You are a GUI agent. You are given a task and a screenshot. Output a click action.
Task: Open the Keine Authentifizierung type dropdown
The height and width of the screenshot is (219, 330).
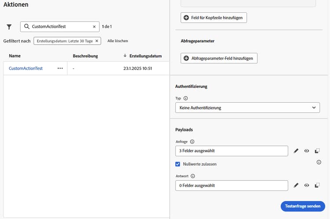pyautogui.click(x=247, y=108)
